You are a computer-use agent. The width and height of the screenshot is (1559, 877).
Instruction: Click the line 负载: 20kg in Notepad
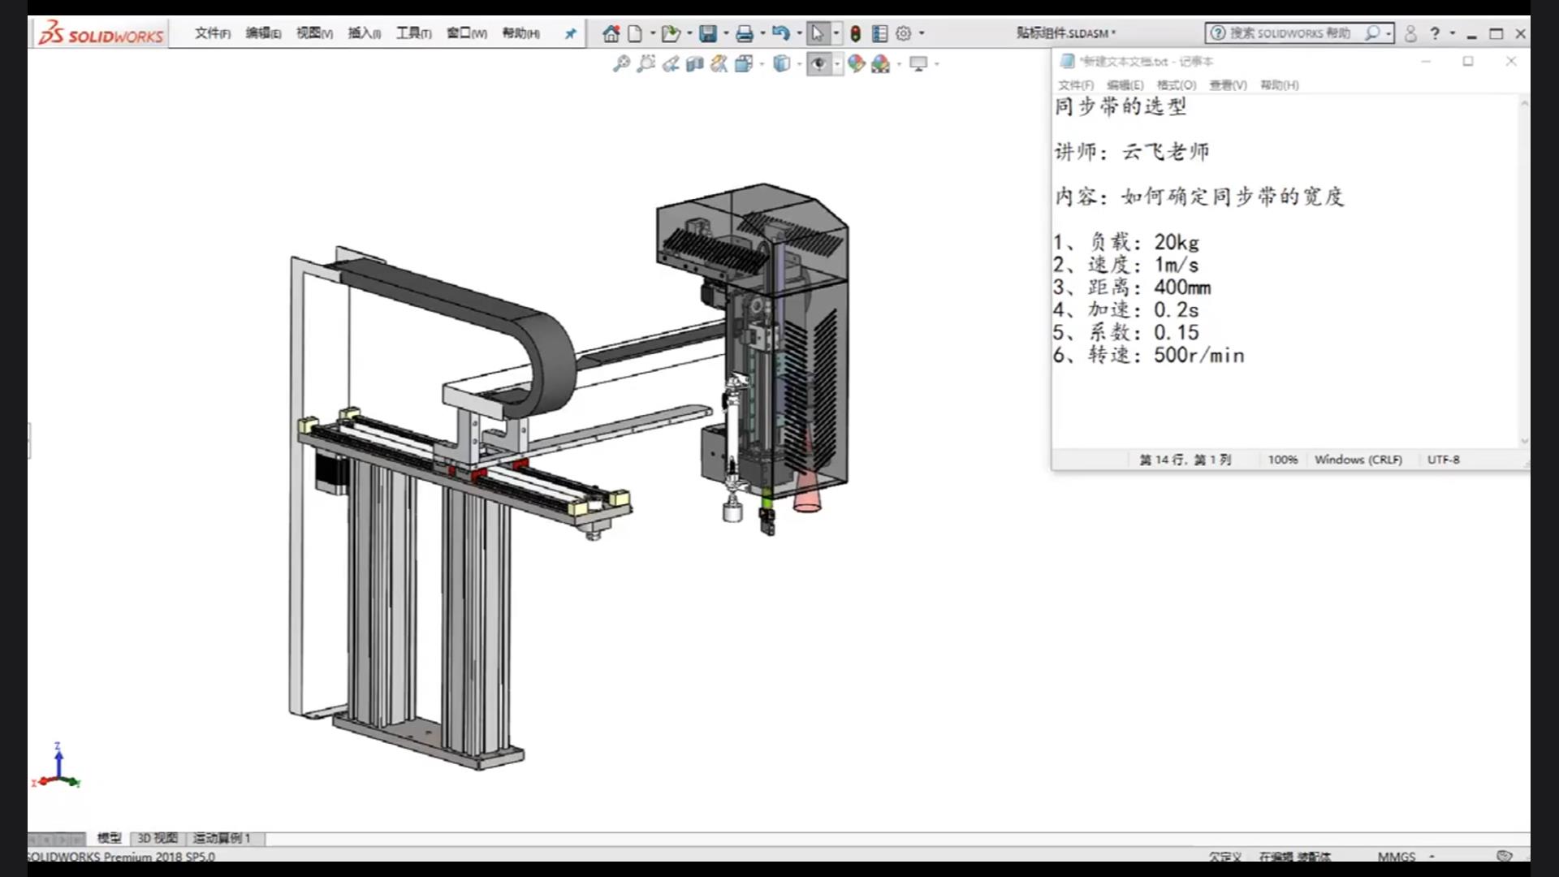pyautogui.click(x=1125, y=242)
